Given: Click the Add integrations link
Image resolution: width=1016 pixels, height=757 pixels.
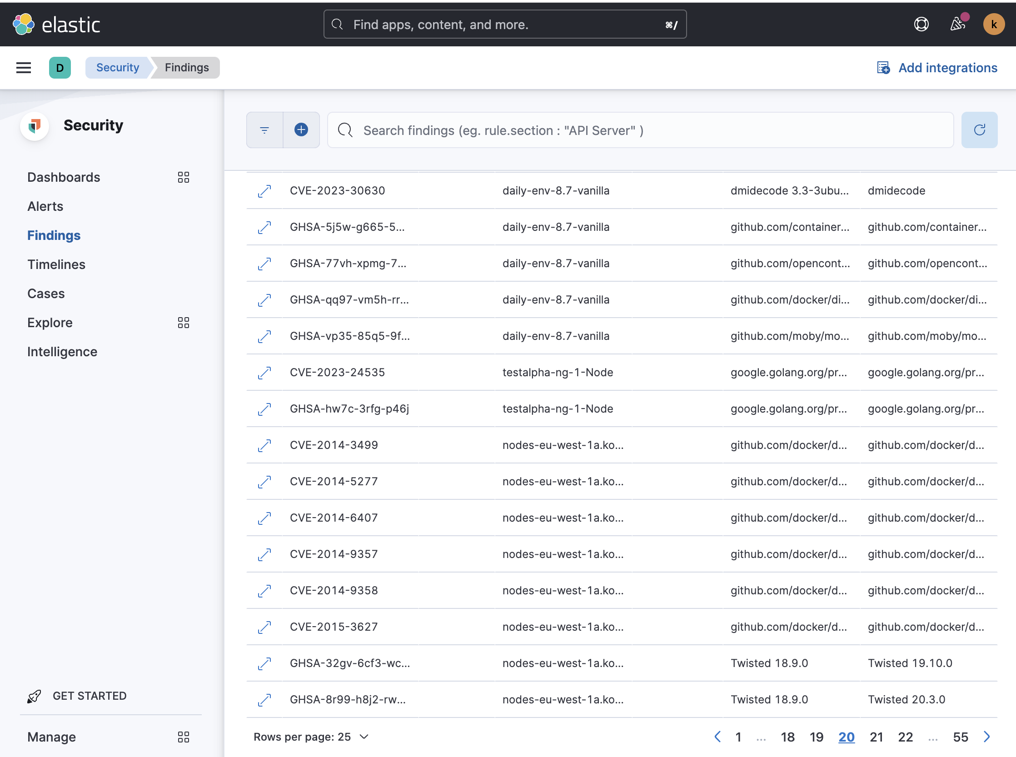Looking at the screenshot, I should pyautogui.click(x=947, y=67).
